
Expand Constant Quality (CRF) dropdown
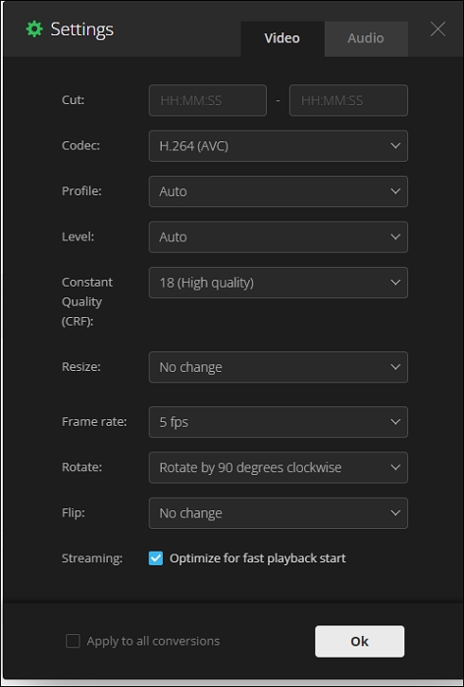click(x=279, y=283)
